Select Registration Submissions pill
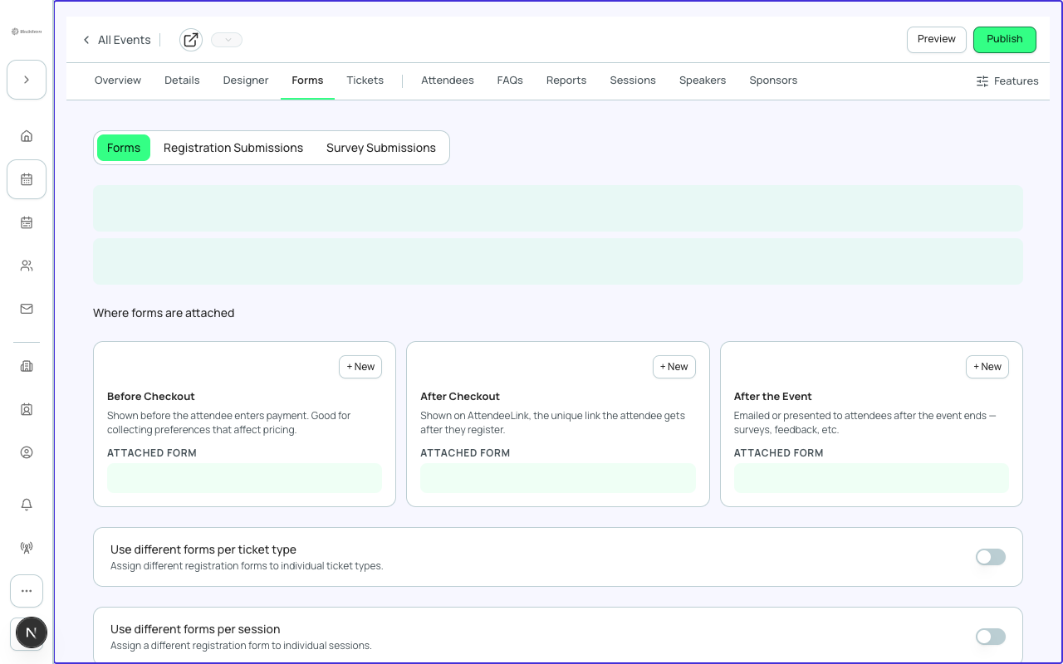 pyautogui.click(x=233, y=148)
